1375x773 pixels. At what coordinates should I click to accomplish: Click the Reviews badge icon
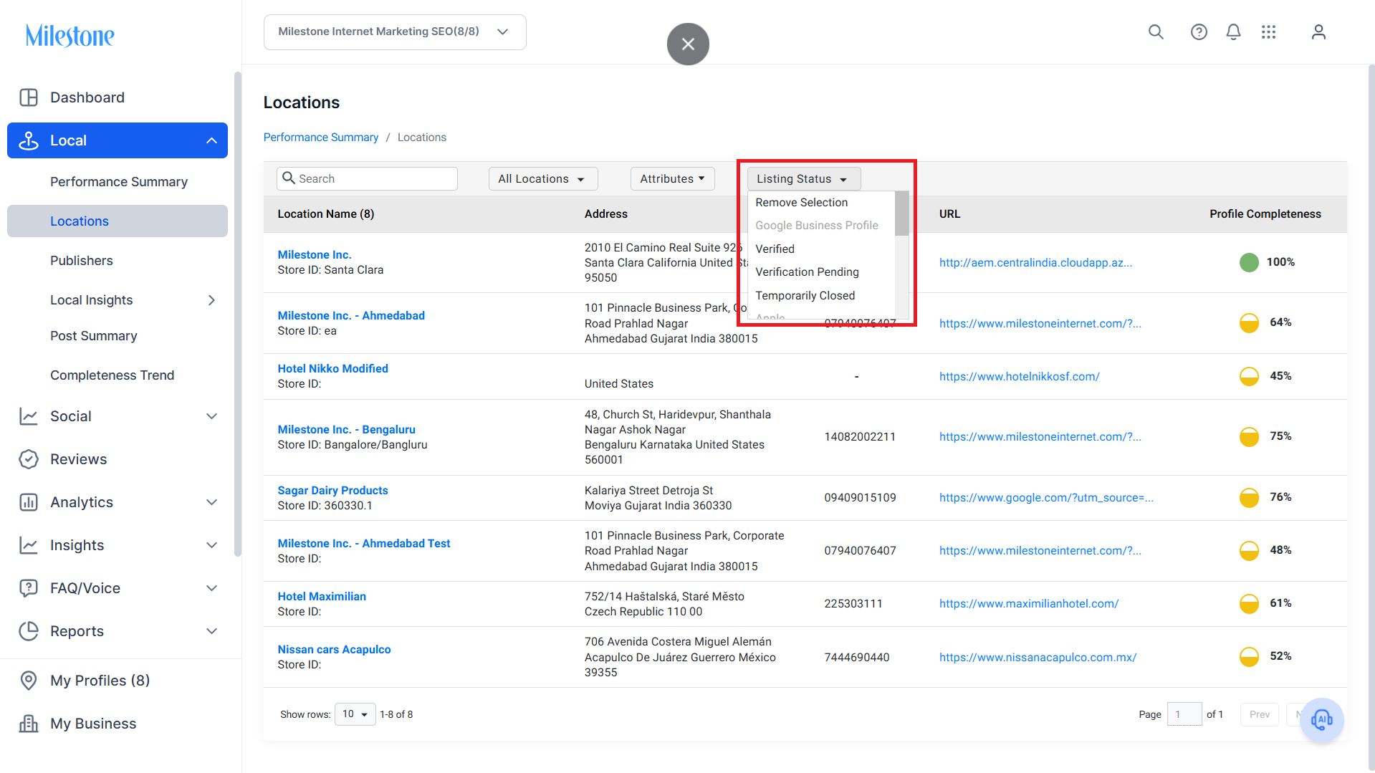click(x=29, y=459)
